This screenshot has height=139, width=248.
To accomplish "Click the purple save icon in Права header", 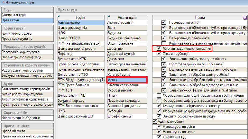I will pyautogui.click(x=245, y=18).
